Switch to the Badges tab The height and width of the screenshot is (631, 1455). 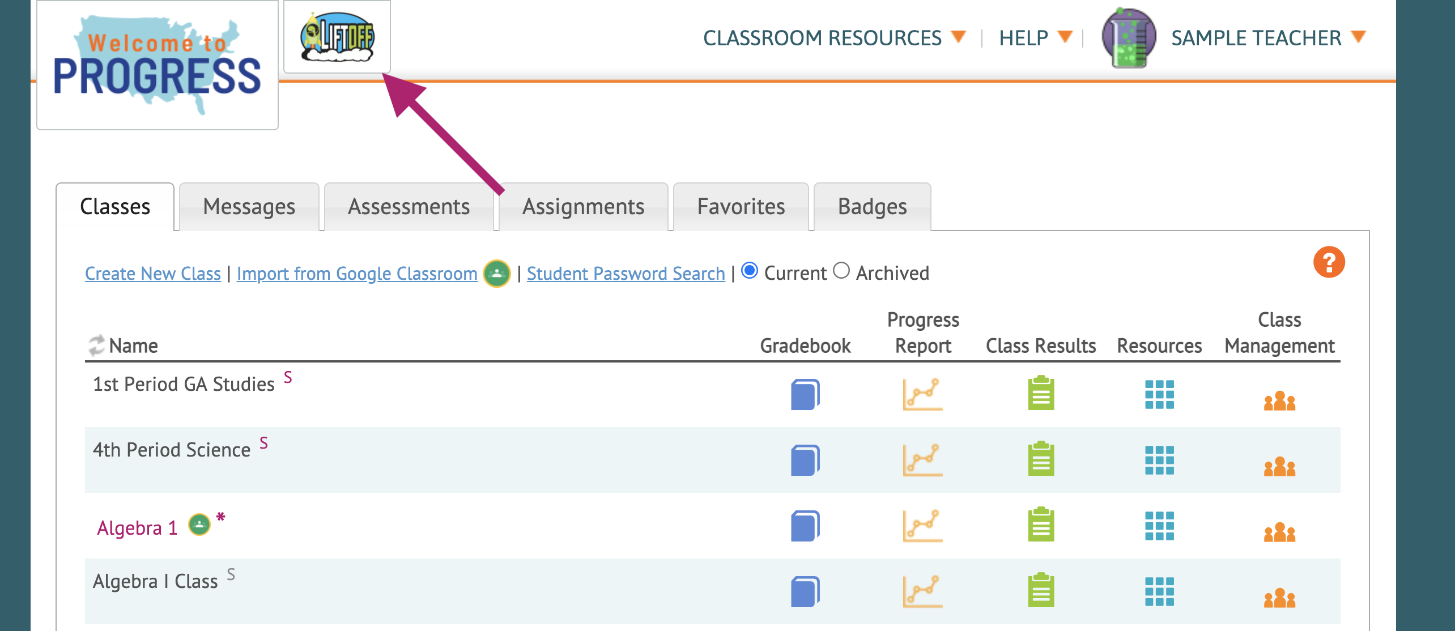pos(872,207)
